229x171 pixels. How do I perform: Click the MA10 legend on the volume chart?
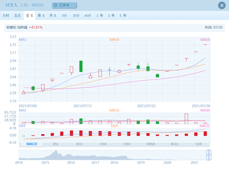tap(114, 110)
